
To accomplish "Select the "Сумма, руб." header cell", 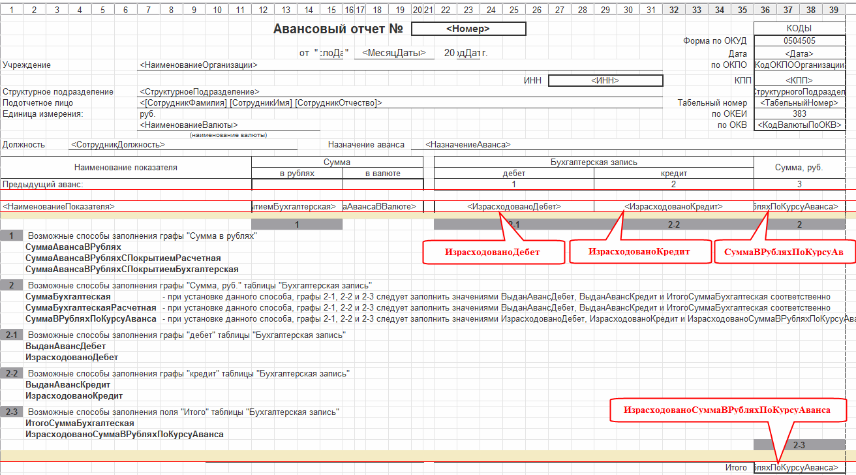I will [x=799, y=168].
